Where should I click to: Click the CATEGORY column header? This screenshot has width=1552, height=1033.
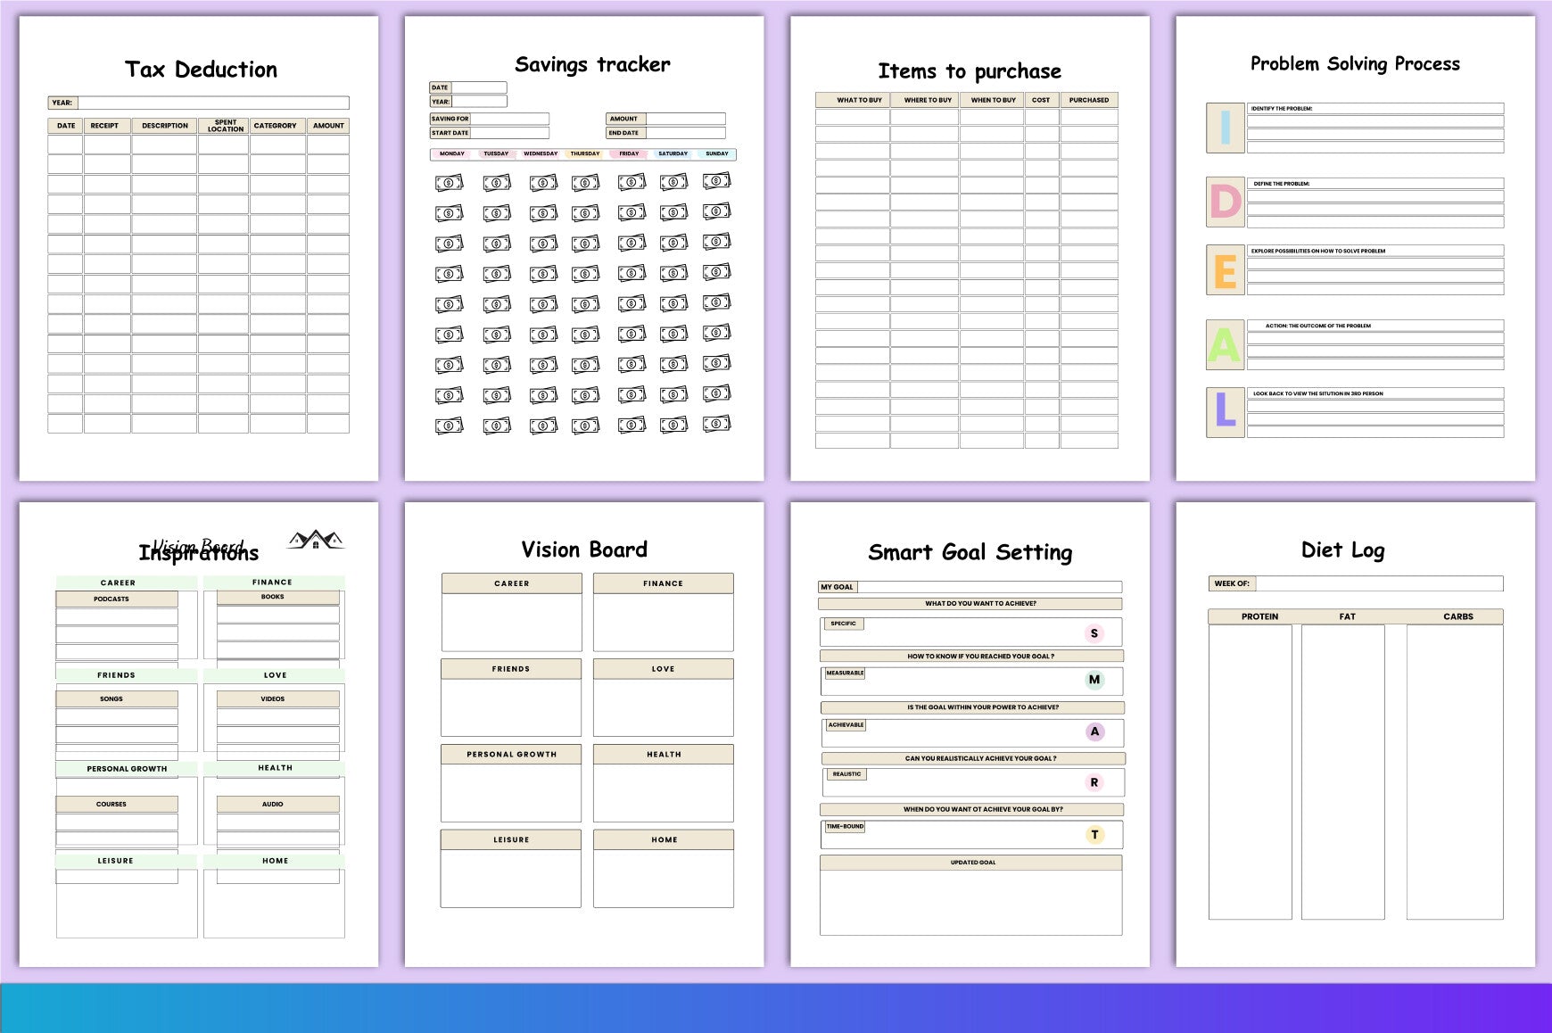pos(277,126)
